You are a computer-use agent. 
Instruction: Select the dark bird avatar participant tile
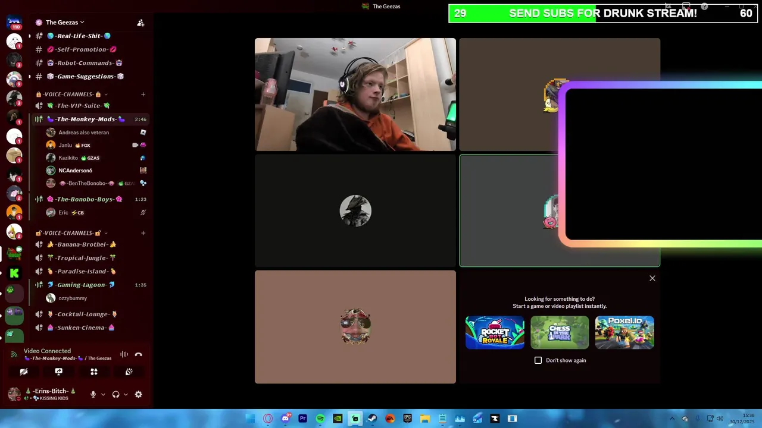(355, 210)
